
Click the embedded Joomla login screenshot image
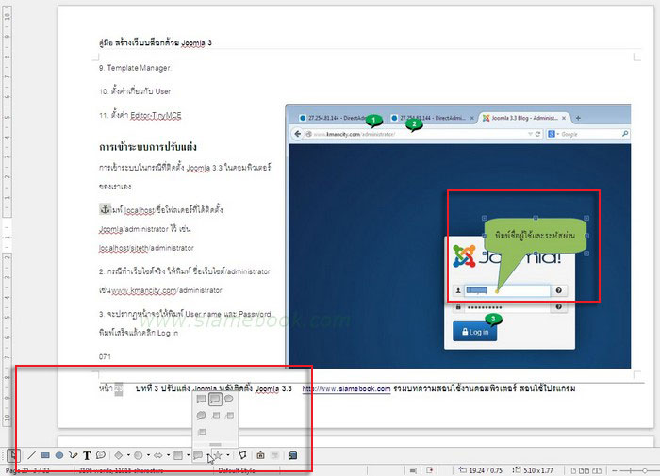tap(458, 236)
